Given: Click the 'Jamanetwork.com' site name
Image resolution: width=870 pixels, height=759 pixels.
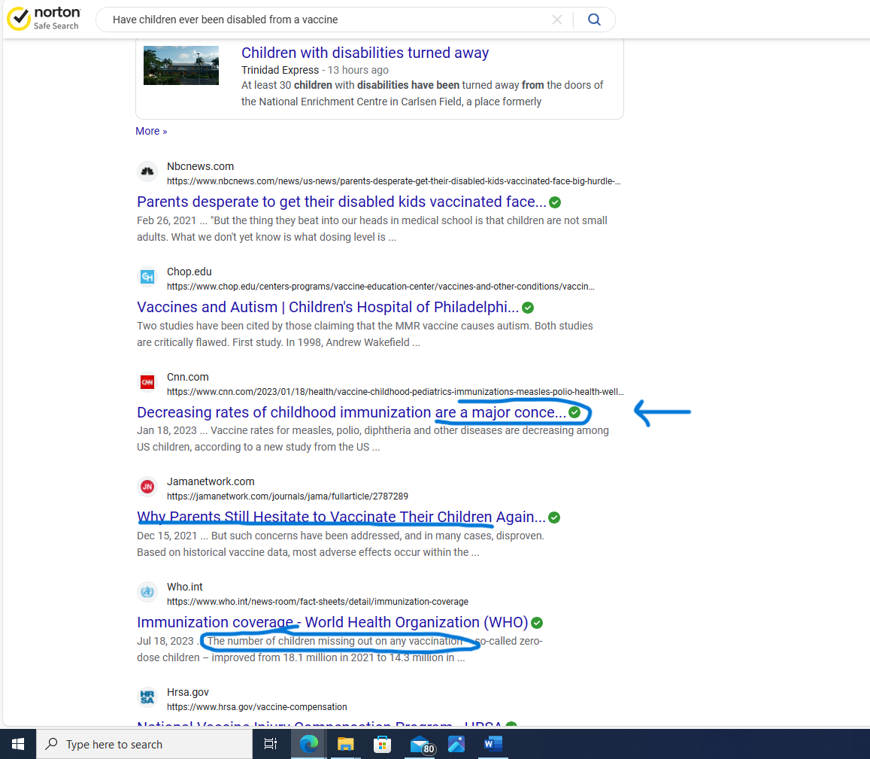Looking at the screenshot, I should pos(211,481).
